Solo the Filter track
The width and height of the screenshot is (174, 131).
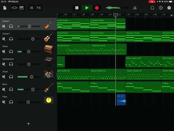pos(11,102)
